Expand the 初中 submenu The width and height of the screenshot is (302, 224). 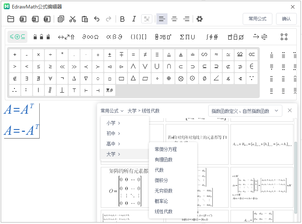point(125,133)
